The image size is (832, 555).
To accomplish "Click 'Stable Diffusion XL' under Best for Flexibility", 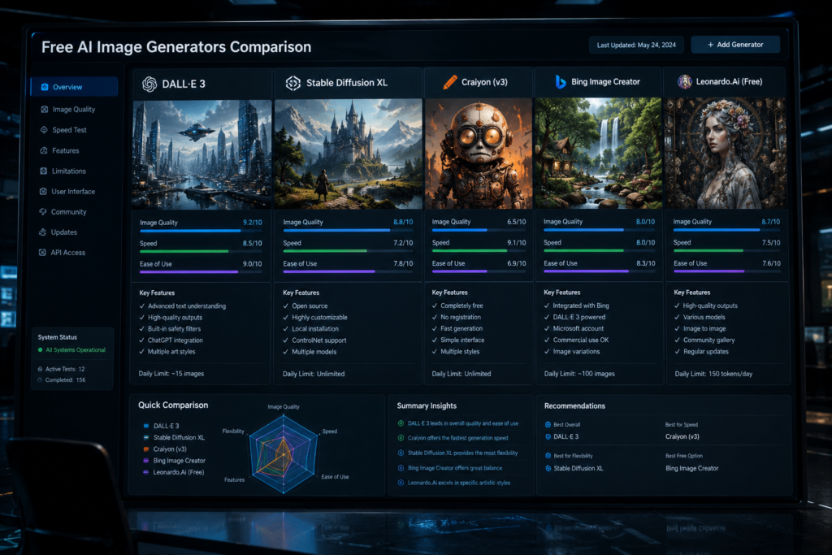I will (578, 469).
